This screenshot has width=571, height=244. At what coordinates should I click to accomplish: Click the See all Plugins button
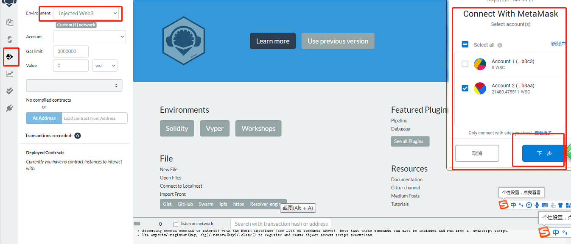[410, 141]
